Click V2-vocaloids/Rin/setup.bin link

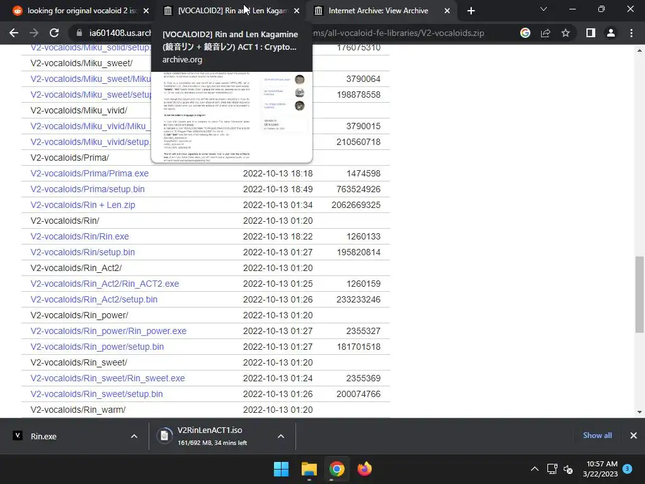point(83,252)
